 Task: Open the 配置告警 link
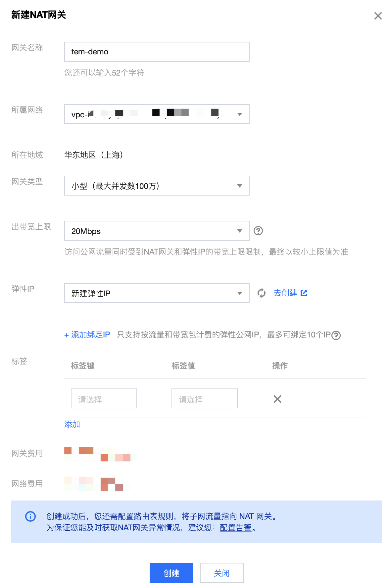click(x=236, y=527)
